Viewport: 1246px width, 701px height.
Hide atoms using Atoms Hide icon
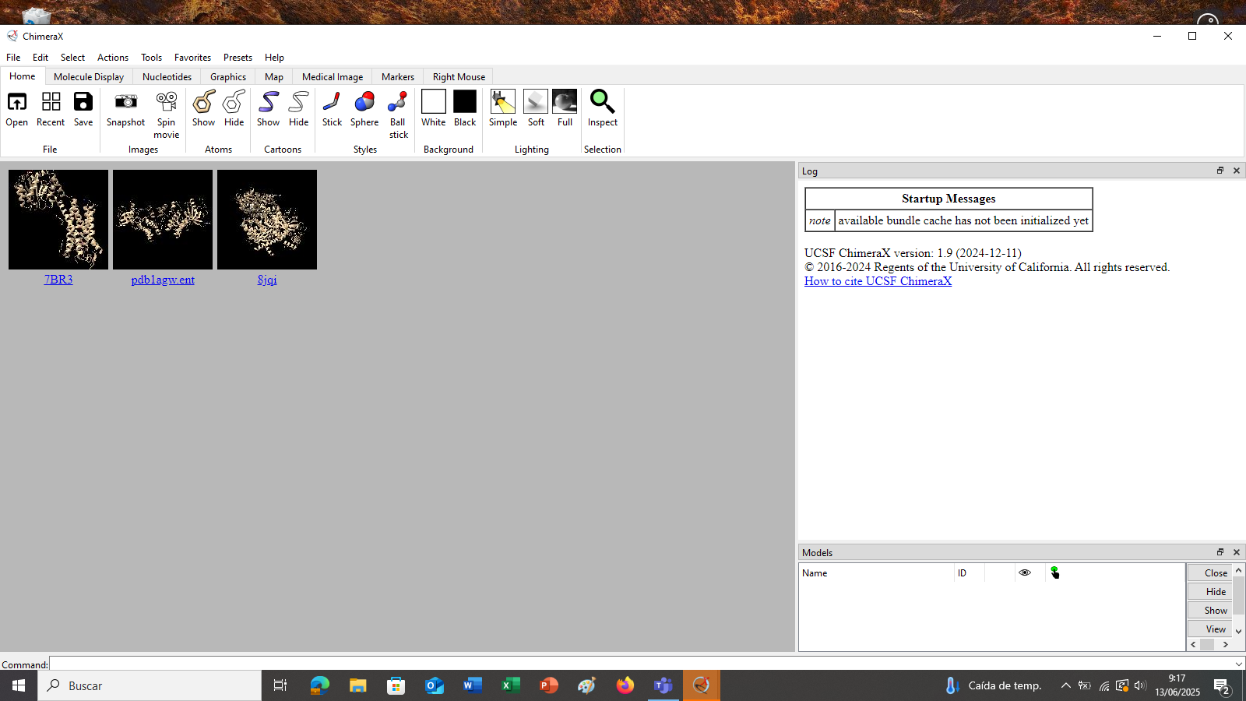pyautogui.click(x=234, y=109)
